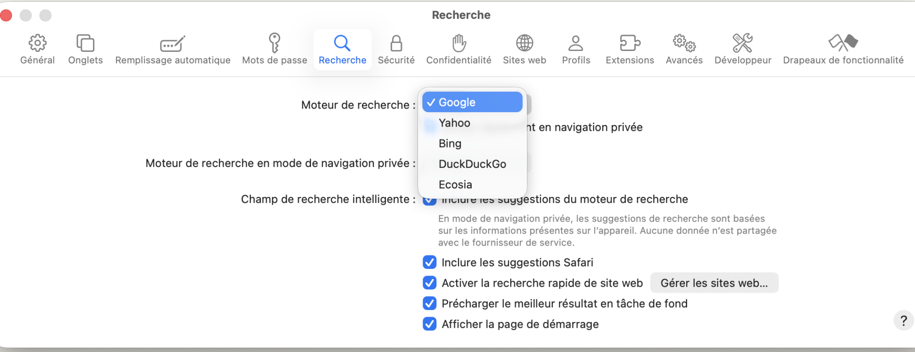Image resolution: width=915 pixels, height=352 pixels.
Task: Pick Ecosia as search engine
Action: 455,184
